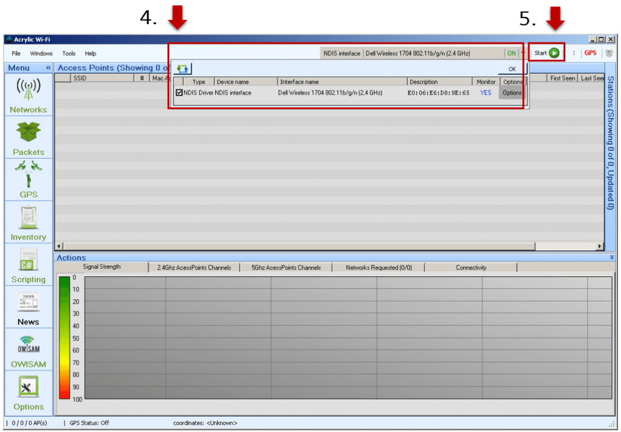Click the # column header
Viewport: 621px width, 432px height.
pyautogui.click(x=142, y=78)
